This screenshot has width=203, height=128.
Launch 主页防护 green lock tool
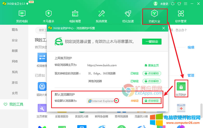click(x=181, y=88)
